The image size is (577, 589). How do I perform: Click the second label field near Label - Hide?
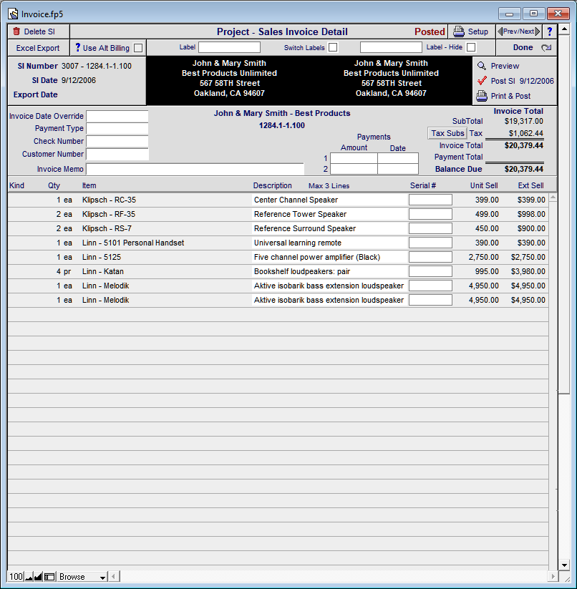pyautogui.click(x=391, y=47)
